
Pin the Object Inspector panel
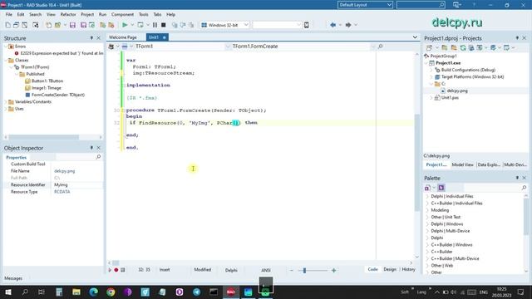click(x=91, y=148)
